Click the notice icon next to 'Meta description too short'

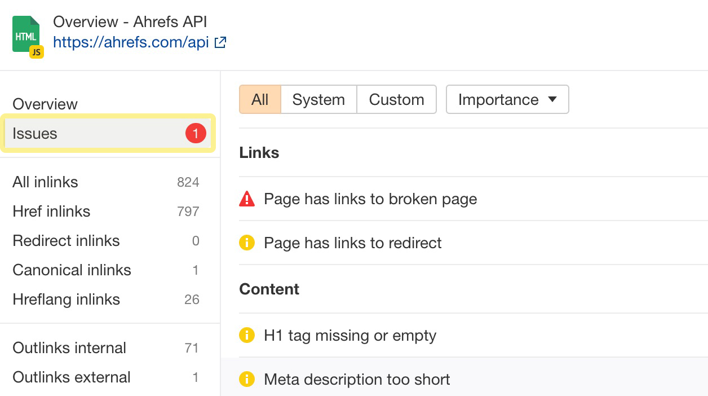pyautogui.click(x=247, y=380)
